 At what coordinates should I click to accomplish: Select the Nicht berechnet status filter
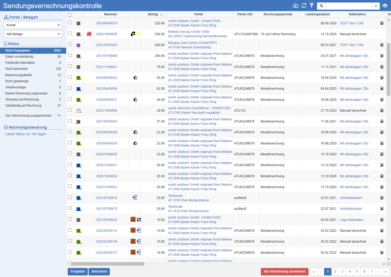(16, 69)
